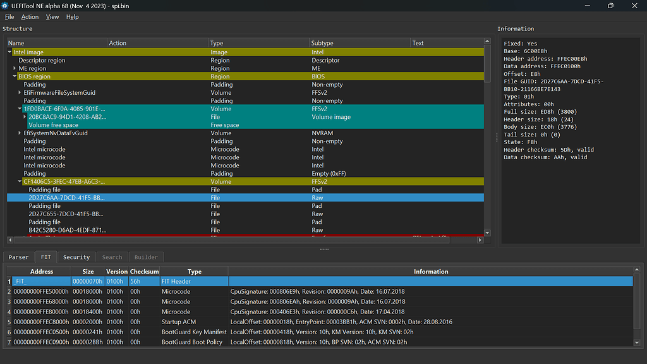Viewport: 647px width, 364px height.
Task: Open the Help menu
Action: pos(71,16)
